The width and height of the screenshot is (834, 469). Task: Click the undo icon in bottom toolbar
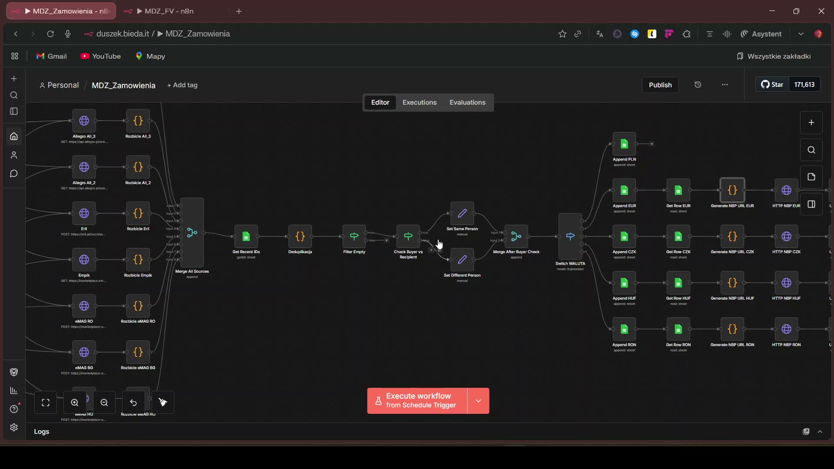coord(133,403)
